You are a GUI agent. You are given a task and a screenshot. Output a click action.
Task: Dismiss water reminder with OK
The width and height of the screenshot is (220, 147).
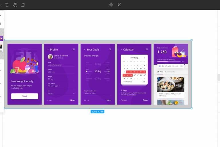(x=181, y=66)
